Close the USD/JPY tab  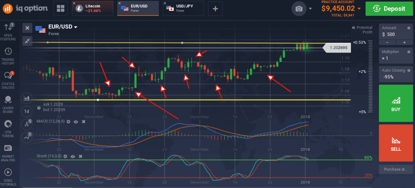[x=165, y=3]
